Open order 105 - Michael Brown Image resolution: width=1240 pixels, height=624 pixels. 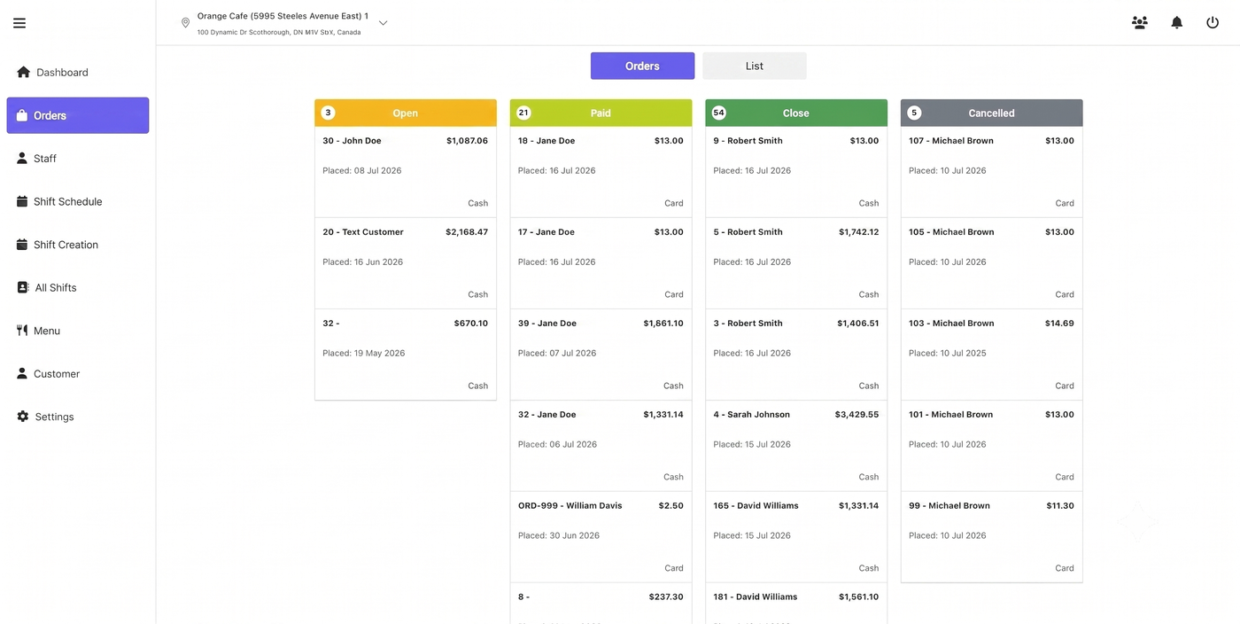coord(991,263)
